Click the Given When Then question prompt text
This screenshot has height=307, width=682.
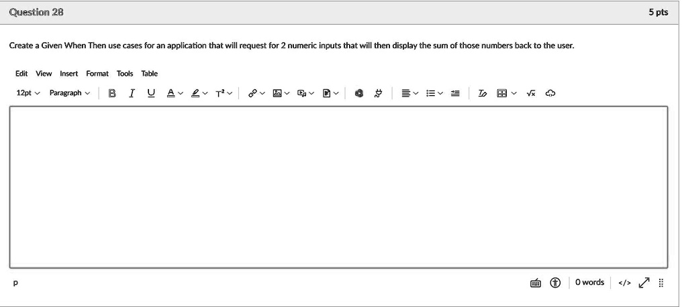292,46
